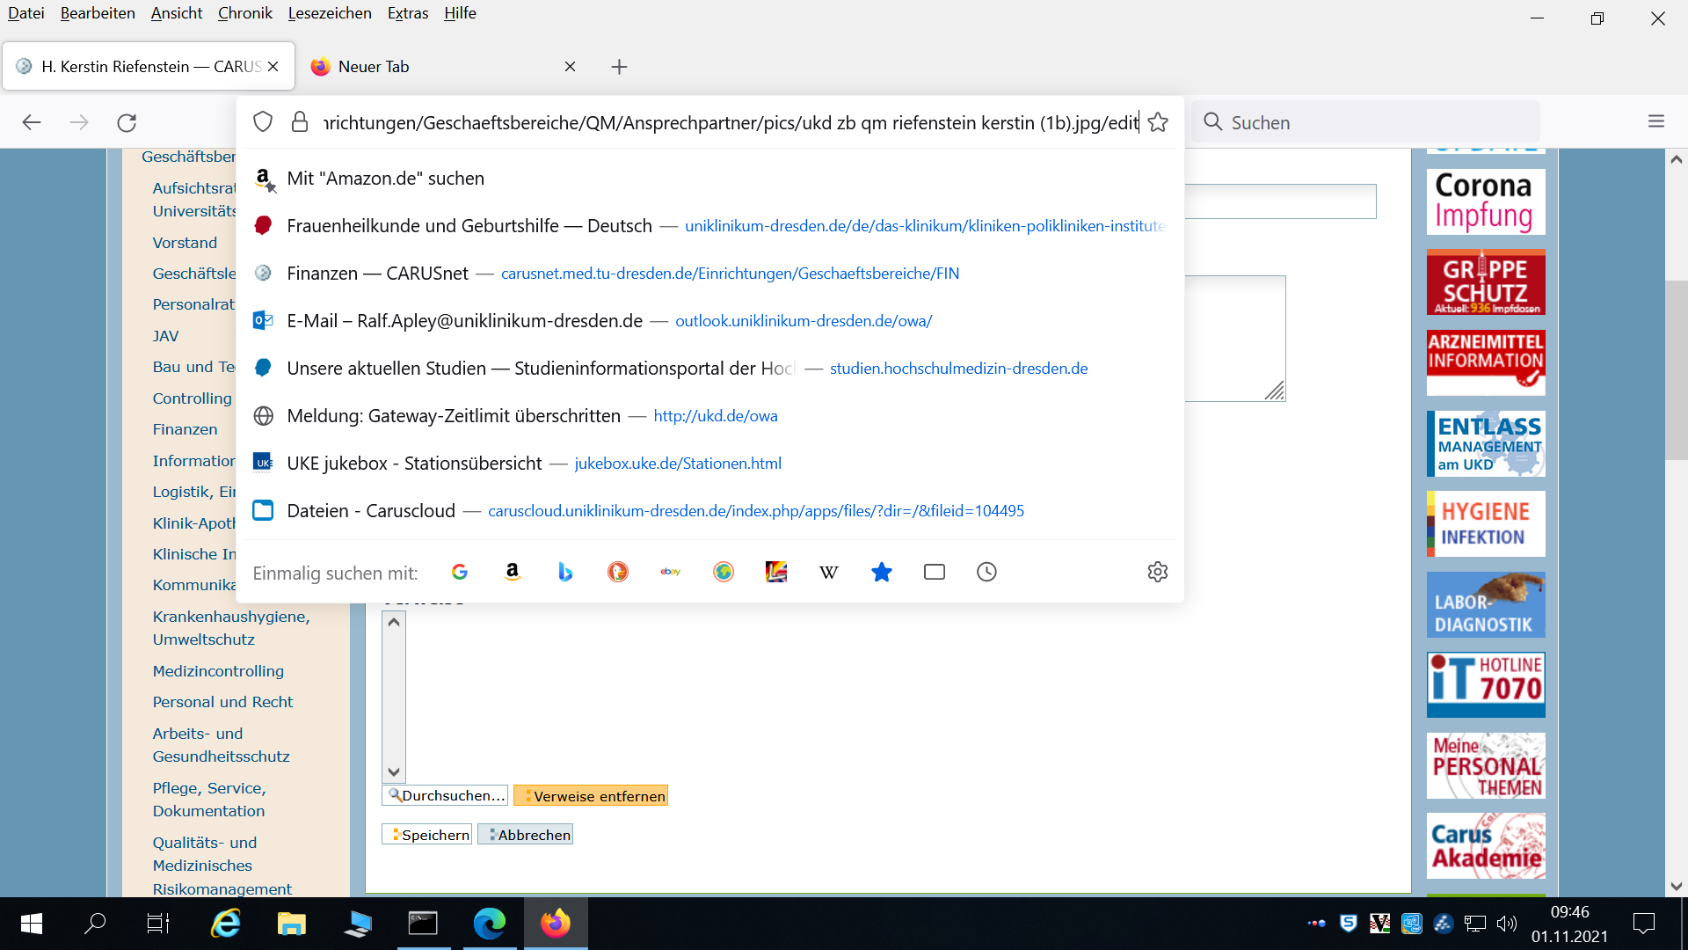Click the site security padlock icon
1688x950 pixels.
click(x=300, y=122)
